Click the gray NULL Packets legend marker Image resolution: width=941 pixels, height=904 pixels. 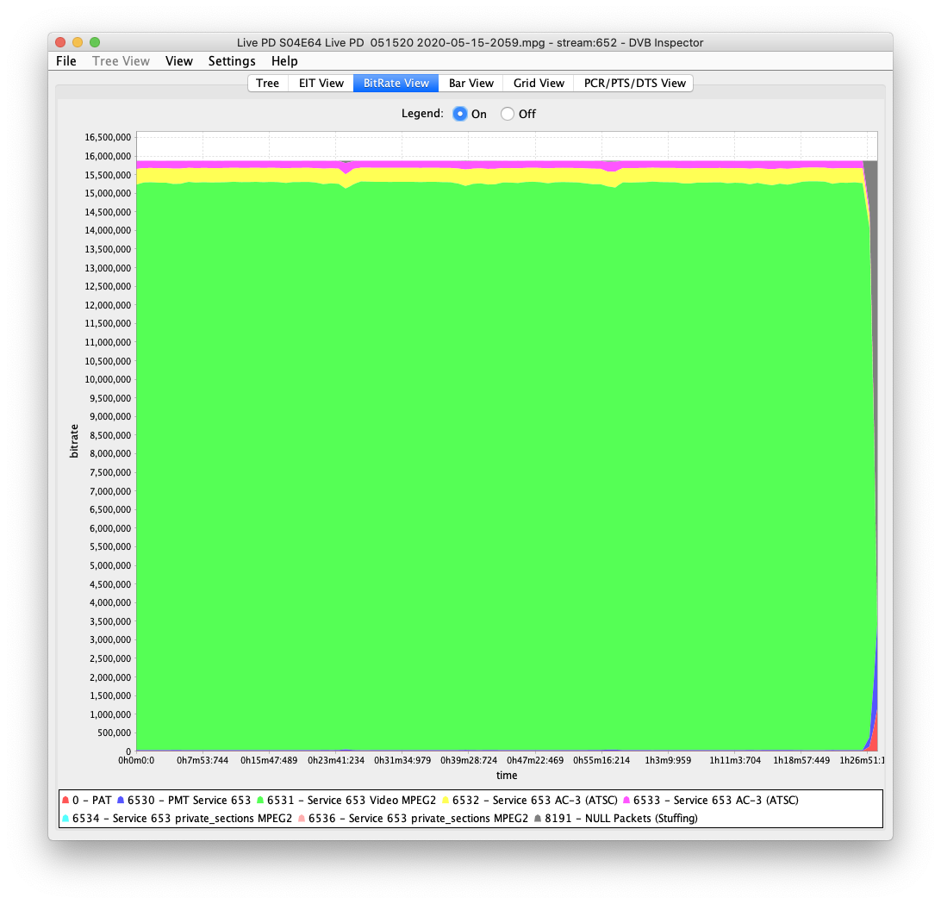(x=539, y=819)
